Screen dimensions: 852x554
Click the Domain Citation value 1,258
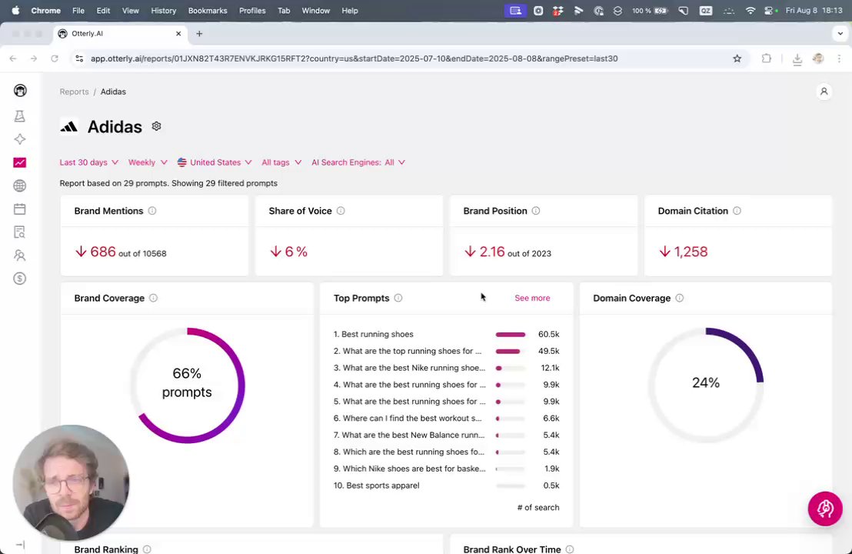coord(691,252)
